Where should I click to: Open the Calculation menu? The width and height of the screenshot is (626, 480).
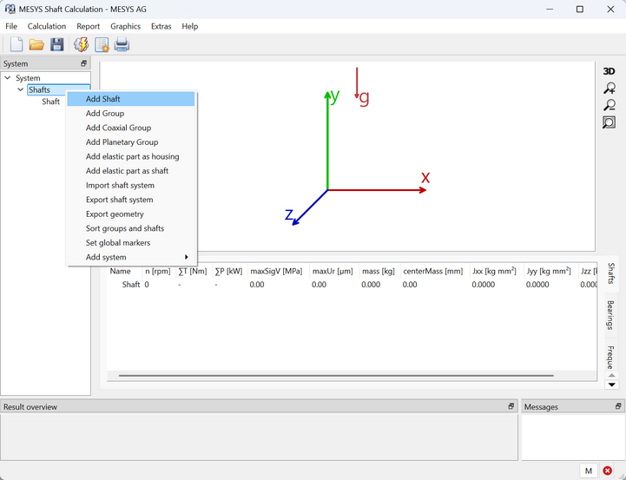click(x=47, y=26)
